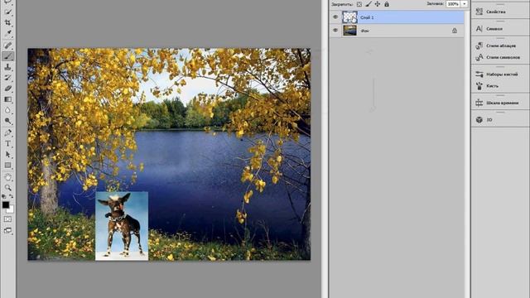Swap foreground and background colors
The width and height of the screenshot is (530, 298).
[x=11, y=196]
